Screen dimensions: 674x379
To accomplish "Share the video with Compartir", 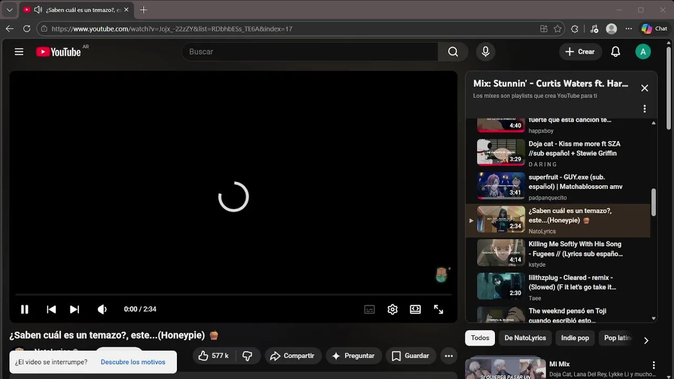I will coord(292,356).
